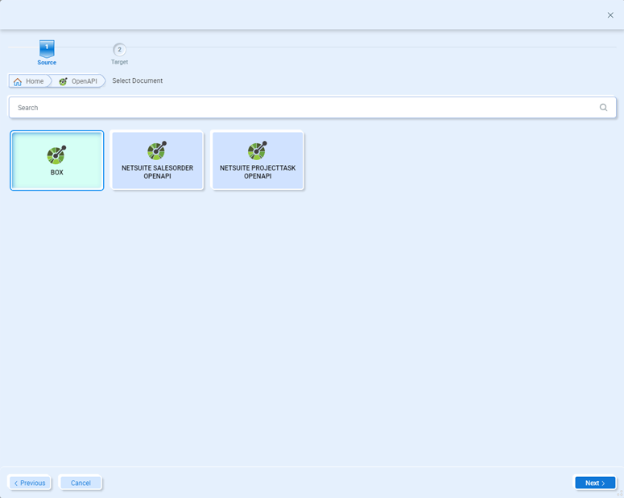Click the OpenAPI icon on SALESORDER card
The height and width of the screenshot is (498, 624).
click(x=157, y=150)
